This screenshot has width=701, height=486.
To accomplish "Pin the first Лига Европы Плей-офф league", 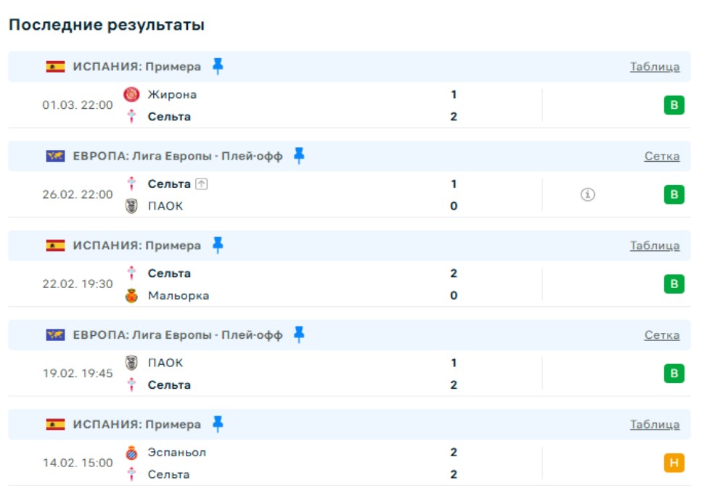I will tap(299, 156).
